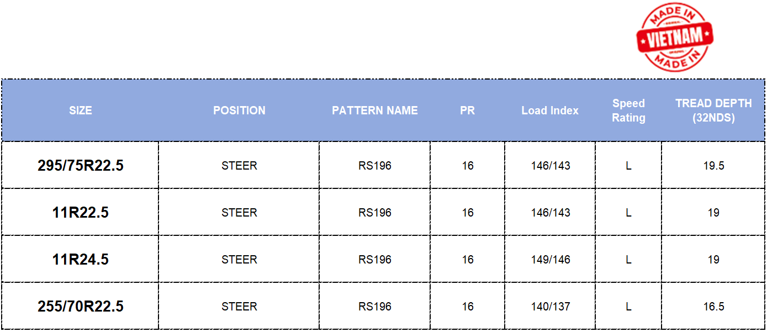767x332 pixels.
Task: Select the 149/146 load index cell
Action: click(x=550, y=260)
